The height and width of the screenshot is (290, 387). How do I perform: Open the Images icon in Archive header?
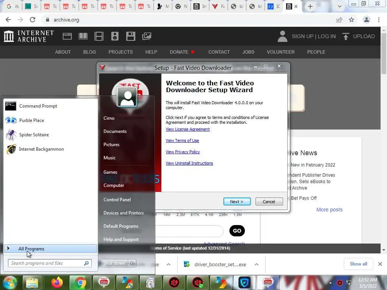(147, 36)
